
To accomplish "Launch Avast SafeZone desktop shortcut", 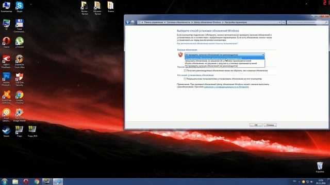I will [6, 115].
